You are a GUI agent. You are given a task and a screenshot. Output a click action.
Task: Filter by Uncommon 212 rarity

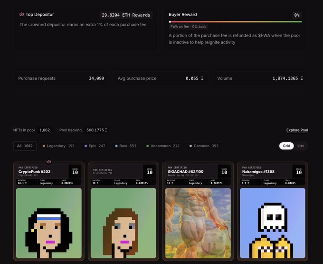[163, 146]
